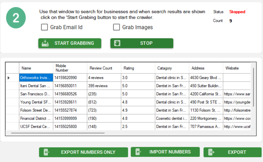
Task: Click the http://folsomstre website cell
Action: coord(237,110)
